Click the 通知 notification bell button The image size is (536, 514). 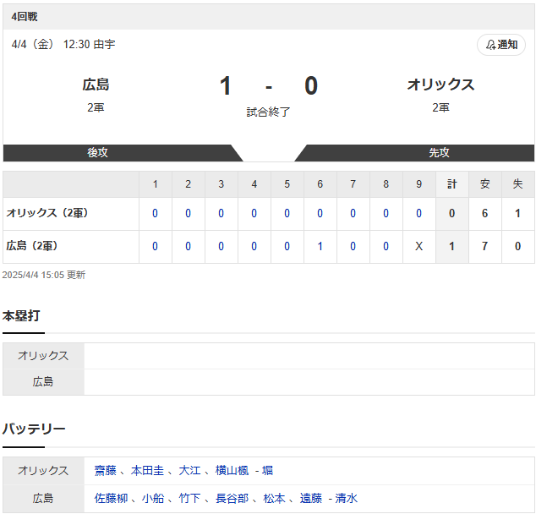[501, 45]
